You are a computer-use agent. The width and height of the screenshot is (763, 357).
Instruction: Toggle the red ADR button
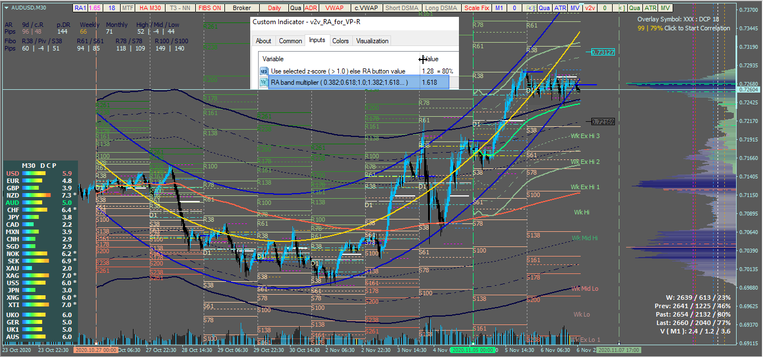pos(310,8)
